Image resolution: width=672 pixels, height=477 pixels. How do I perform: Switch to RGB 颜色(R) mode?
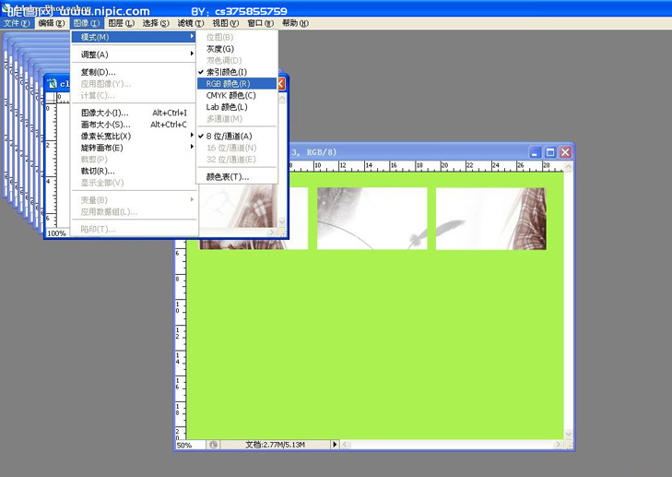[x=237, y=84]
